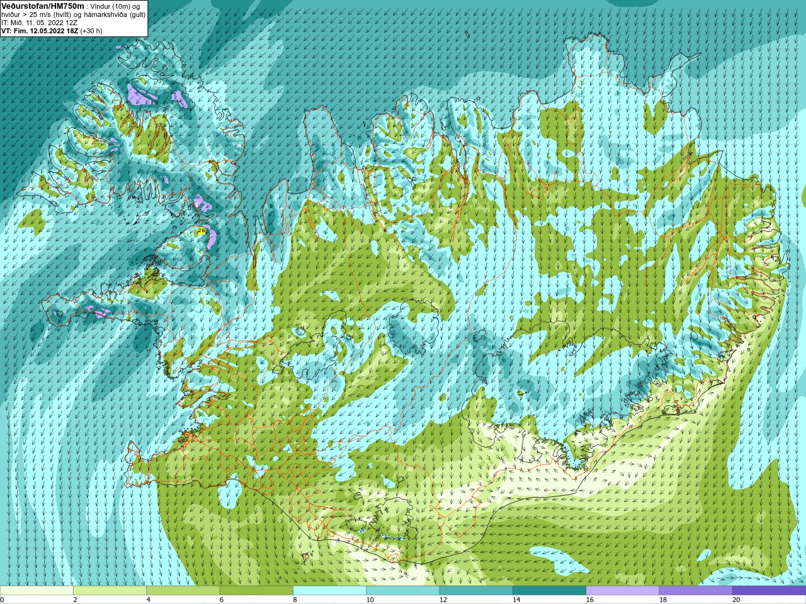Click the legend label 8
Viewport: 806px width, 604px height.
(295, 600)
